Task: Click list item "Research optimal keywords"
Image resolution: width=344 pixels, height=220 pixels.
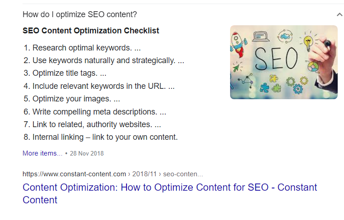Action: pyautogui.click(x=82, y=48)
